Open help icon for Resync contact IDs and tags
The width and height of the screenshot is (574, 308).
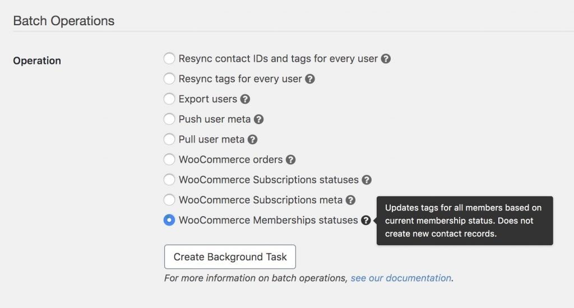click(x=386, y=58)
